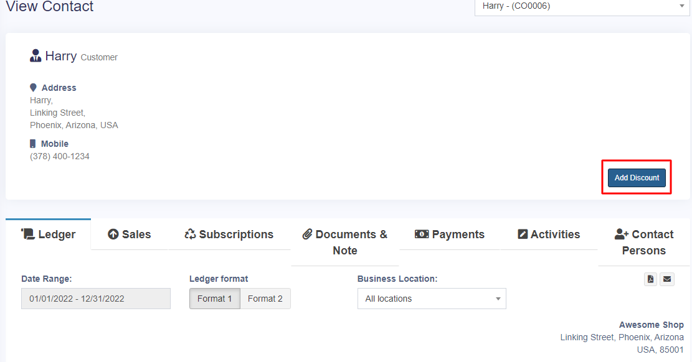
Task: Switch to the Sales tab
Action: [x=130, y=234]
